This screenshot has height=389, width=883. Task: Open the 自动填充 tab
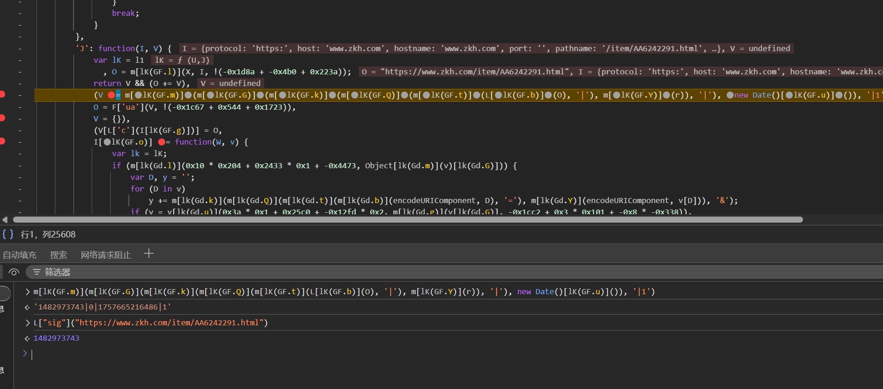click(x=20, y=255)
